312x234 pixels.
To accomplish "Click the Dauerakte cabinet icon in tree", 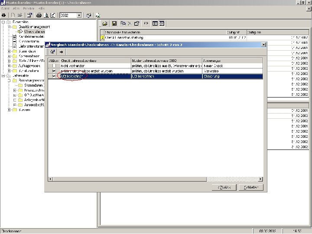I will [x=9, y=22].
